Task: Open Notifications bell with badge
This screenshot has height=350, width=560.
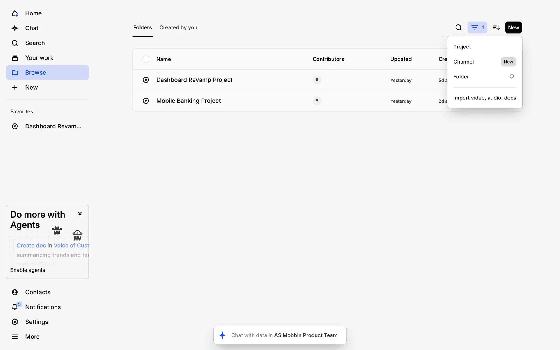Action: (x=15, y=307)
